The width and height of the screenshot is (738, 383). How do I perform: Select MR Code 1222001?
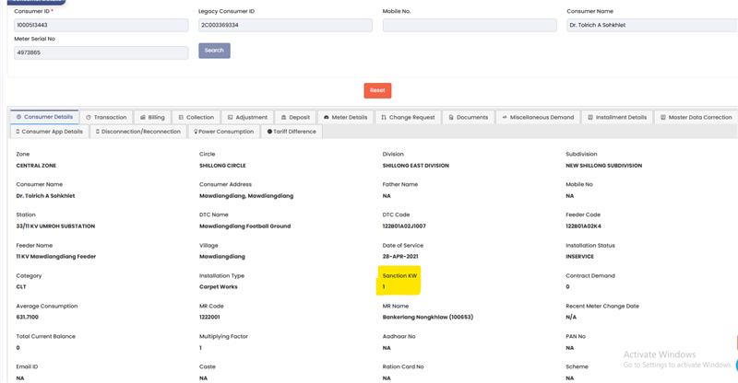(209, 318)
